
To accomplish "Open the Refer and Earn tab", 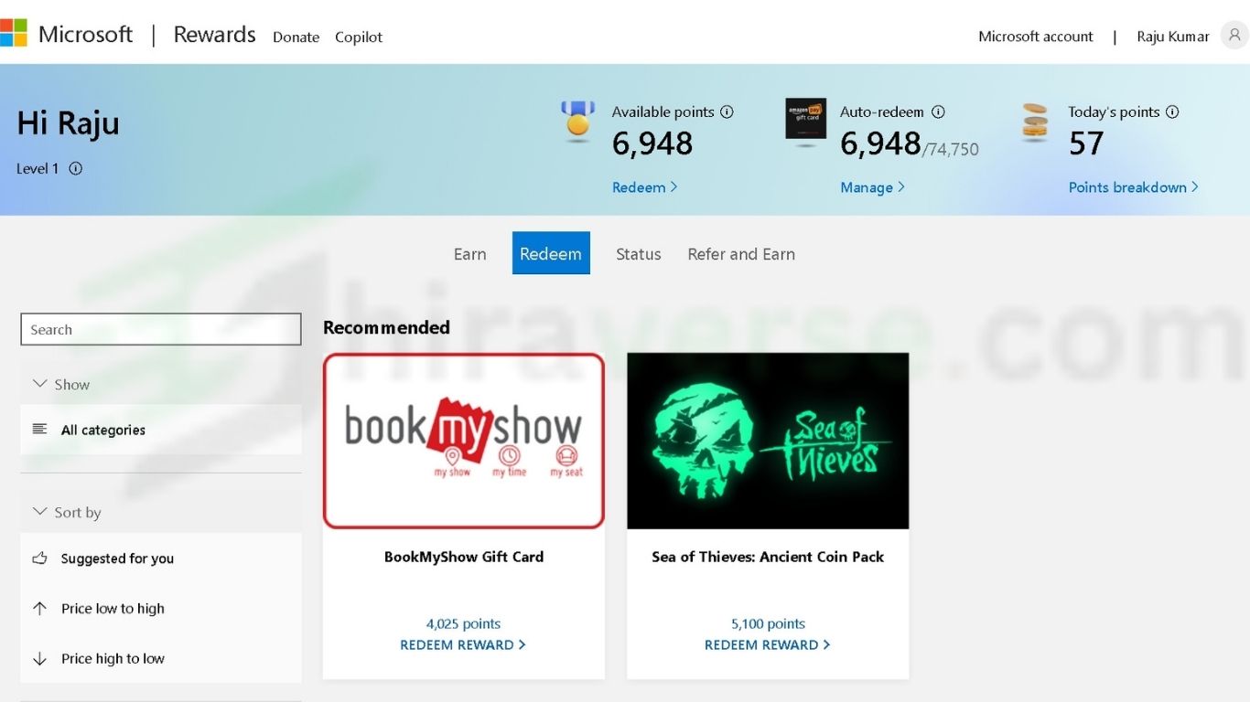I will click(x=741, y=254).
